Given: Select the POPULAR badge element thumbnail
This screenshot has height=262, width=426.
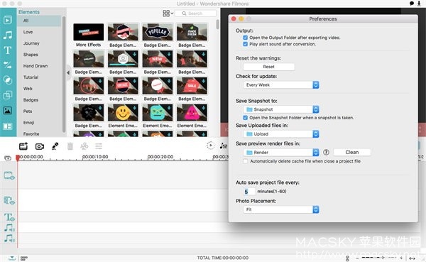Looking at the screenshot, I should 158,32.
